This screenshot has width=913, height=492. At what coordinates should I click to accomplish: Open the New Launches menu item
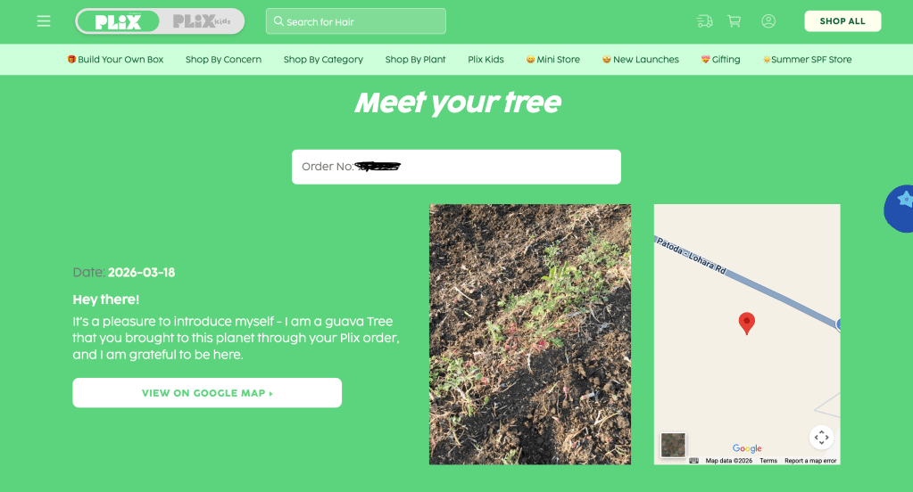(641, 60)
